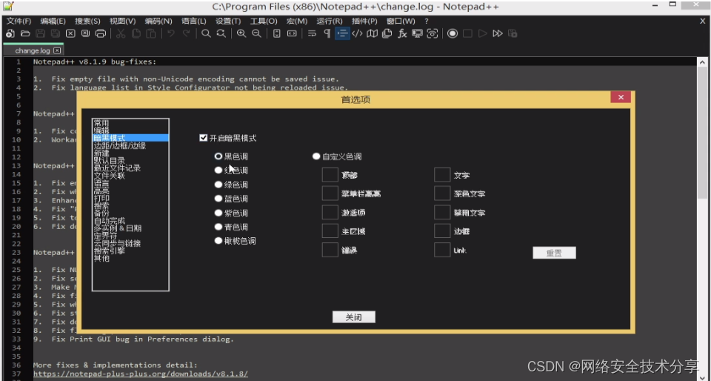The width and height of the screenshot is (711, 381).
Task: Click the 顶部 color swatch
Action: tap(330, 175)
